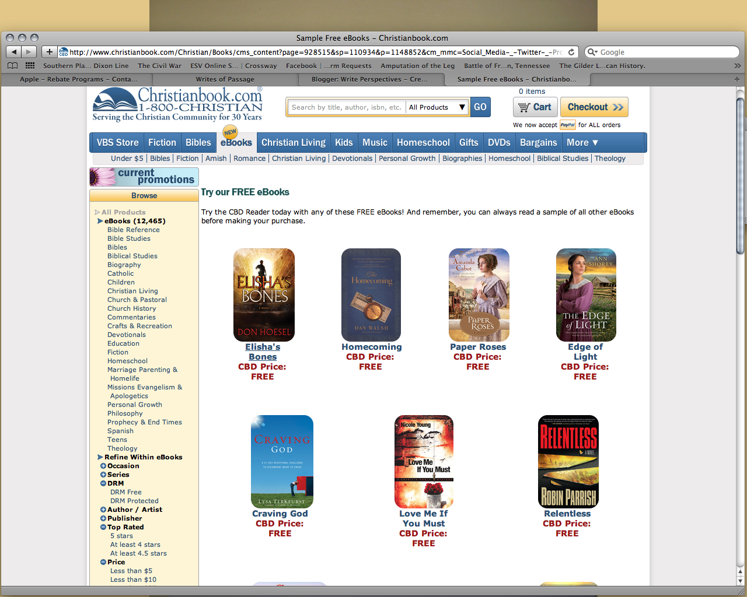Open the Bargains navigation tab
Viewport: 747px width, 597px height.
pyautogui.click(x=539, y=142)
